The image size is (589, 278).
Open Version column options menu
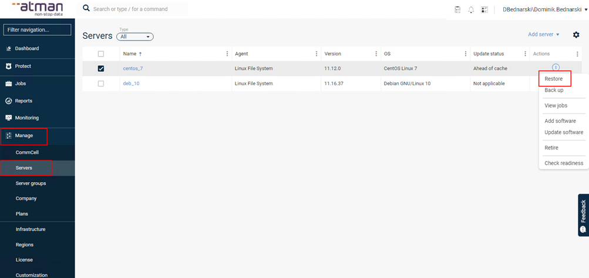click(376, 54)
